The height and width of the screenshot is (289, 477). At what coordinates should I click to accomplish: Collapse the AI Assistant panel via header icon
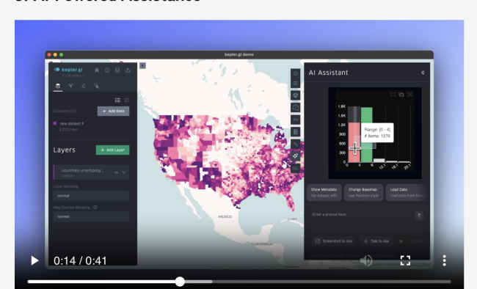pyautogui.click(x=423, y=73)
